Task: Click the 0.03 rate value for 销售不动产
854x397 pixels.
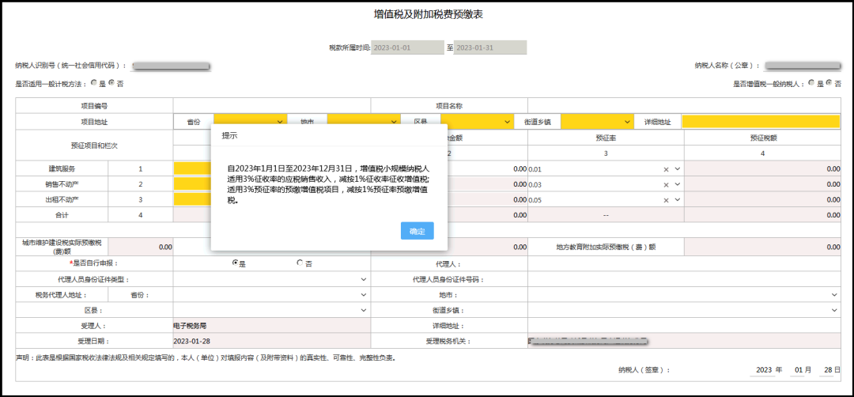Action: (535, 184)
